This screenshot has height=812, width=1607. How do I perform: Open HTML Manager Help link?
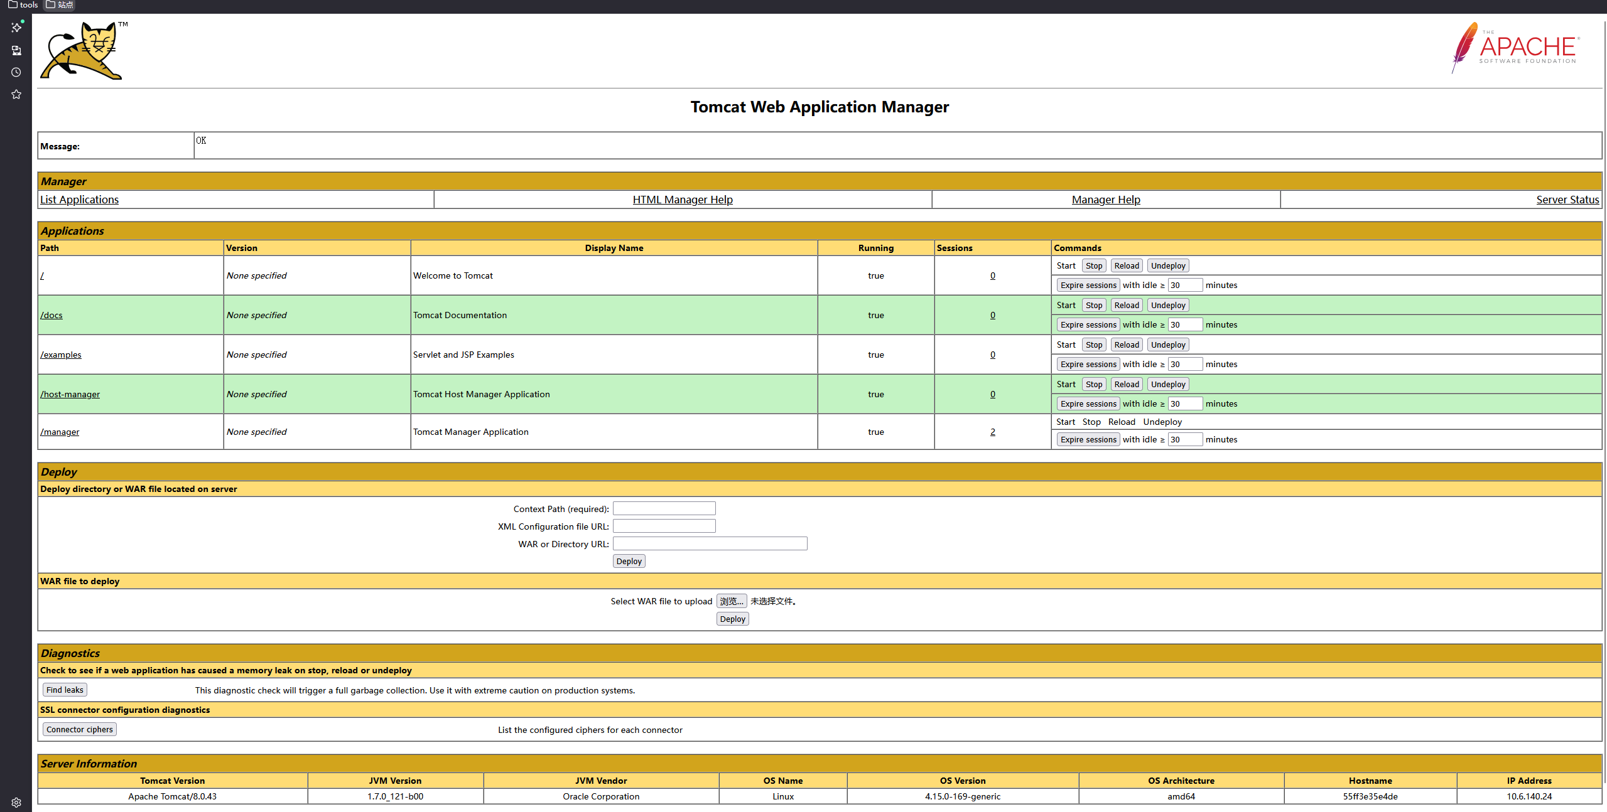(682, 200)
